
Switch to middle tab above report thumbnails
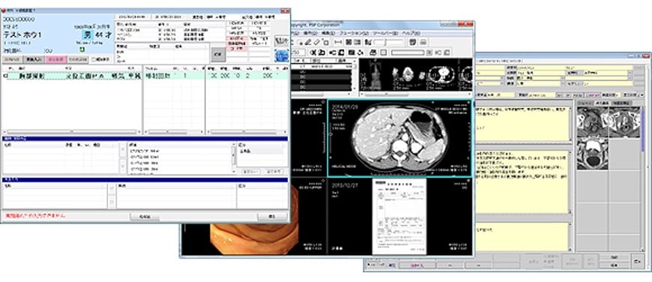(602, 103)
